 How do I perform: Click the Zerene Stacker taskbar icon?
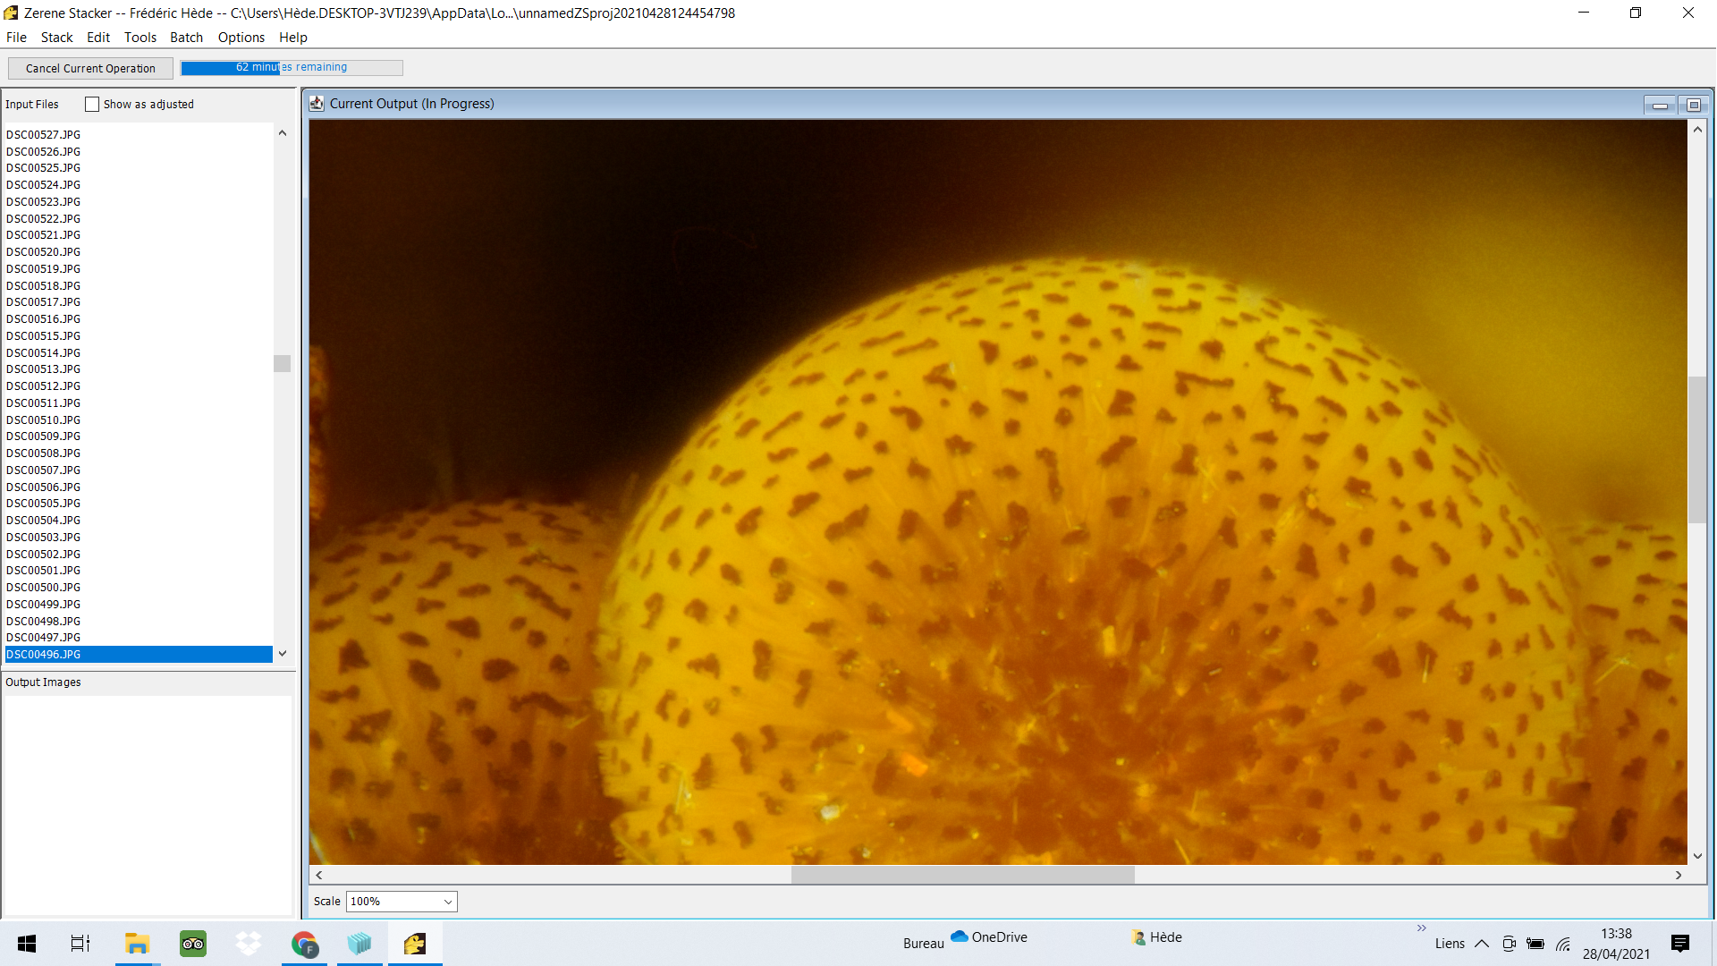(415, 944)
